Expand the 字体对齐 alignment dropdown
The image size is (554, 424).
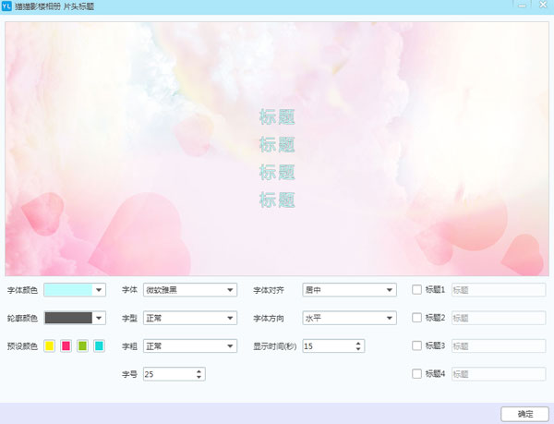(349, 289)
